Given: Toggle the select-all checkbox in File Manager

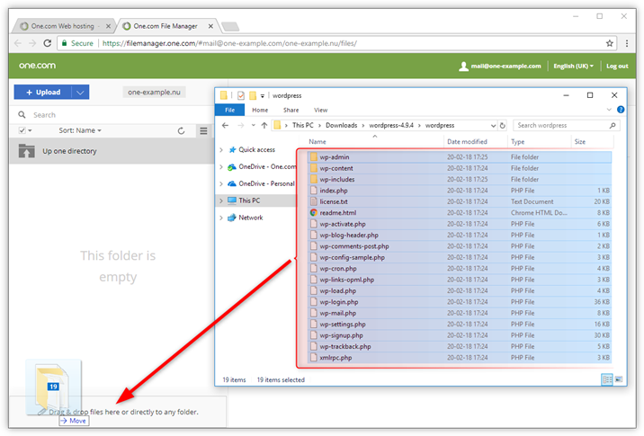Looking at the screenshot, I should tap(22, 130).
